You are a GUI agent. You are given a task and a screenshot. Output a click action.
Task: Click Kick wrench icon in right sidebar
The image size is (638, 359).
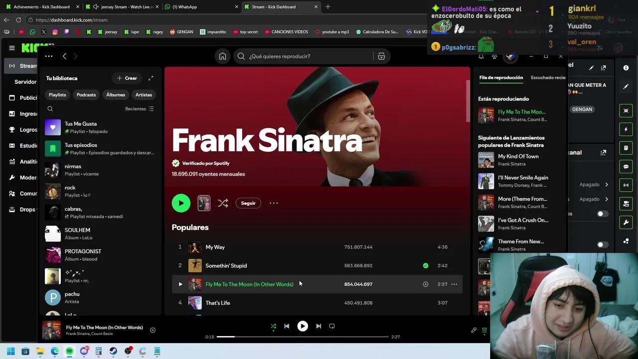coord(626,222)
